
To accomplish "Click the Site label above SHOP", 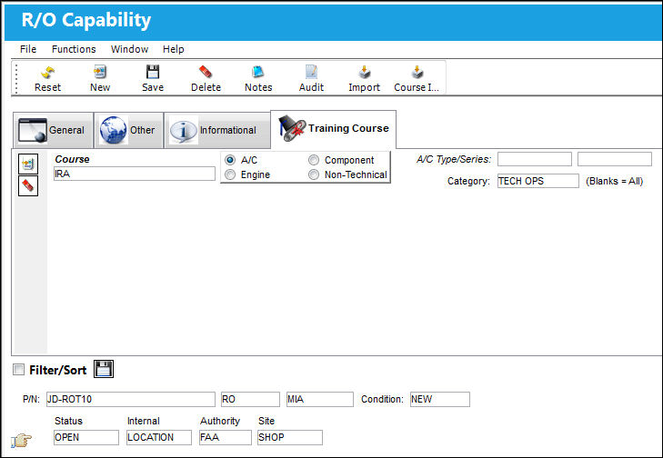I will pyautogui.click(x=266, y=421).
